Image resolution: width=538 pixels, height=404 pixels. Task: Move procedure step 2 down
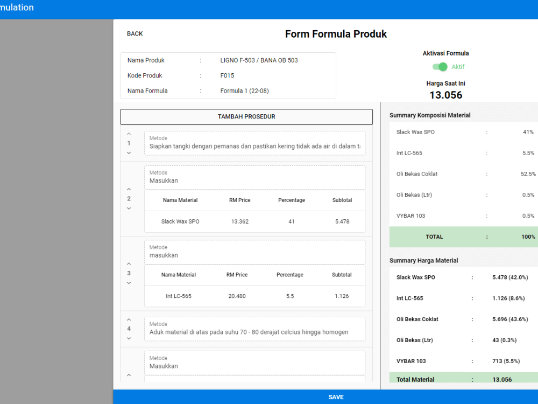tap(129, 208)
